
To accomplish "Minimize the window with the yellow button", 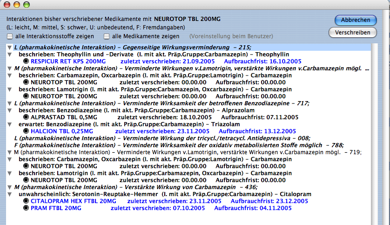I will coord(17,5).
